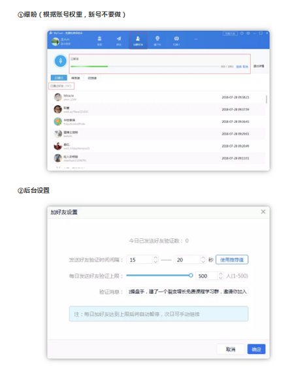
Task: Increase the 20 seconds interval value
Action: click(x=203, y=258)
